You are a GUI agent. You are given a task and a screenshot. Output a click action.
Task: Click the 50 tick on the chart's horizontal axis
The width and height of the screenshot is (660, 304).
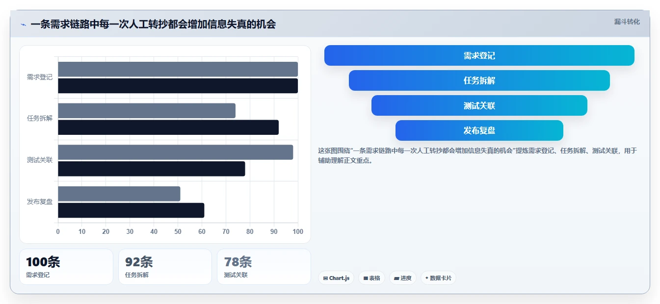coord(178,231)
